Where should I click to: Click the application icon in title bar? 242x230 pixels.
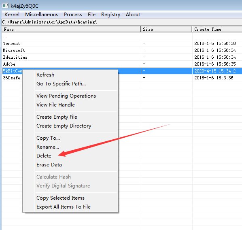5,6
